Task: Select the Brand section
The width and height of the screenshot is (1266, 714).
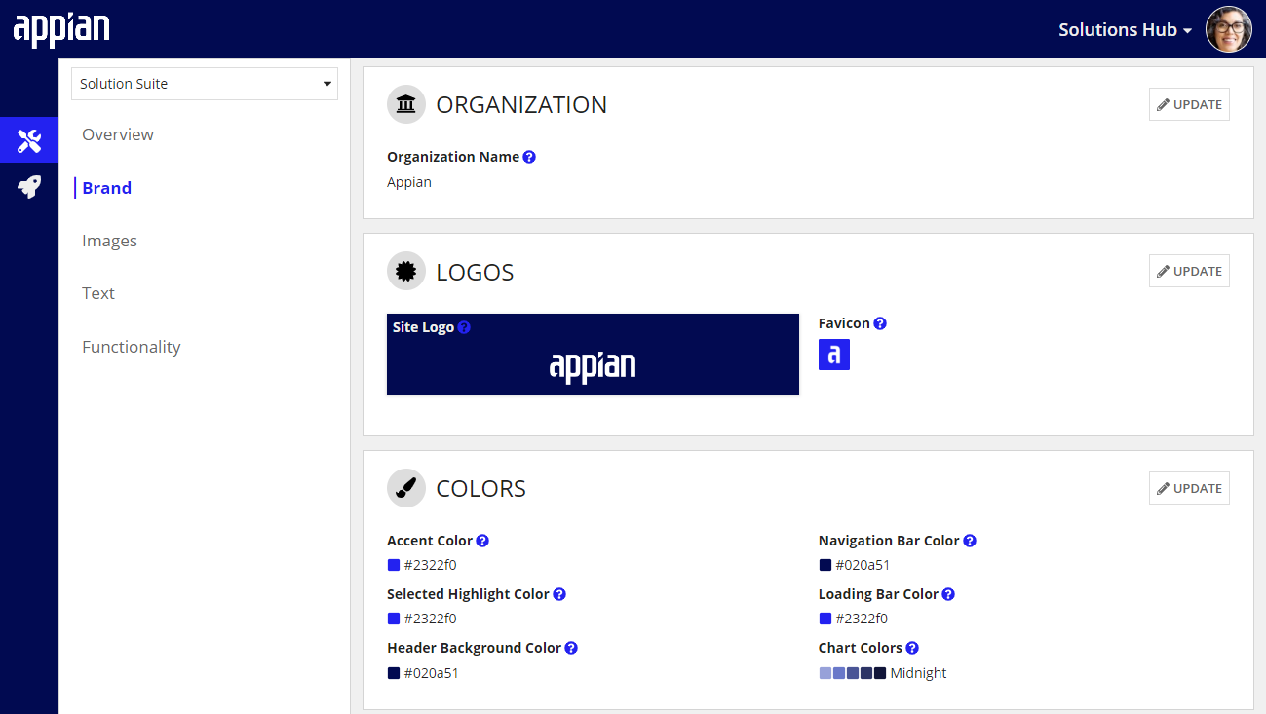Action: click(x=107, y=188)
